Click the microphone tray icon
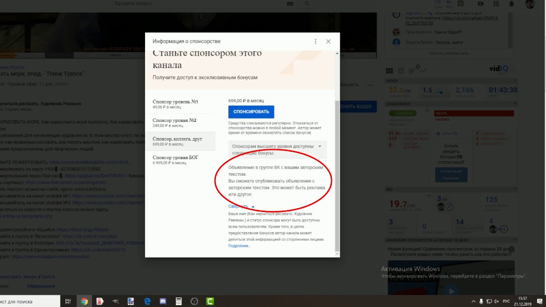 pos(481,301)
